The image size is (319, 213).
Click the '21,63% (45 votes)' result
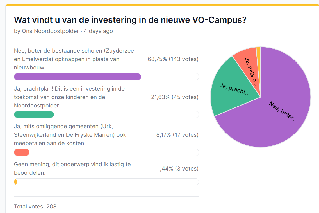click(x=175, y=97)
